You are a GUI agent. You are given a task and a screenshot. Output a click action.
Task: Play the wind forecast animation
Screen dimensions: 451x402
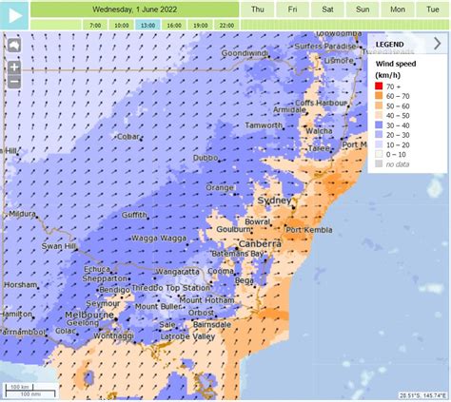14,15
